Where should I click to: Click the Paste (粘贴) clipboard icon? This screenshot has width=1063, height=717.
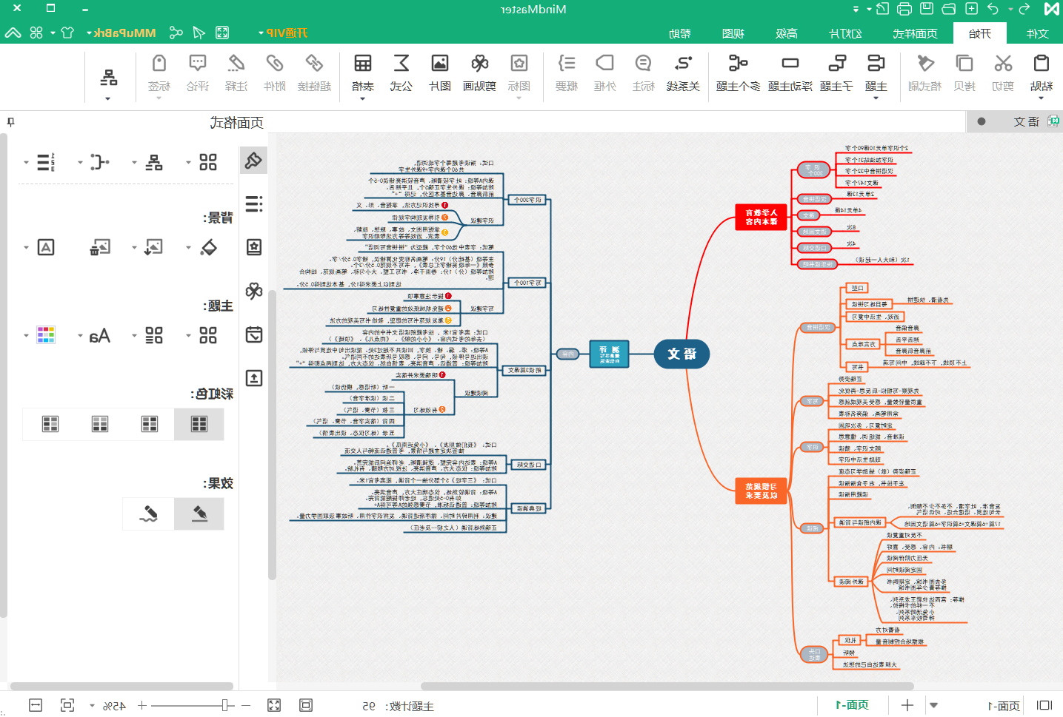pos(1041,64)
